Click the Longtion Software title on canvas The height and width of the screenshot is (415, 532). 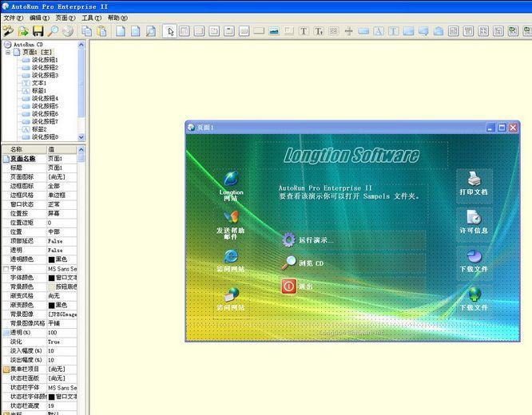pos(351,156)
